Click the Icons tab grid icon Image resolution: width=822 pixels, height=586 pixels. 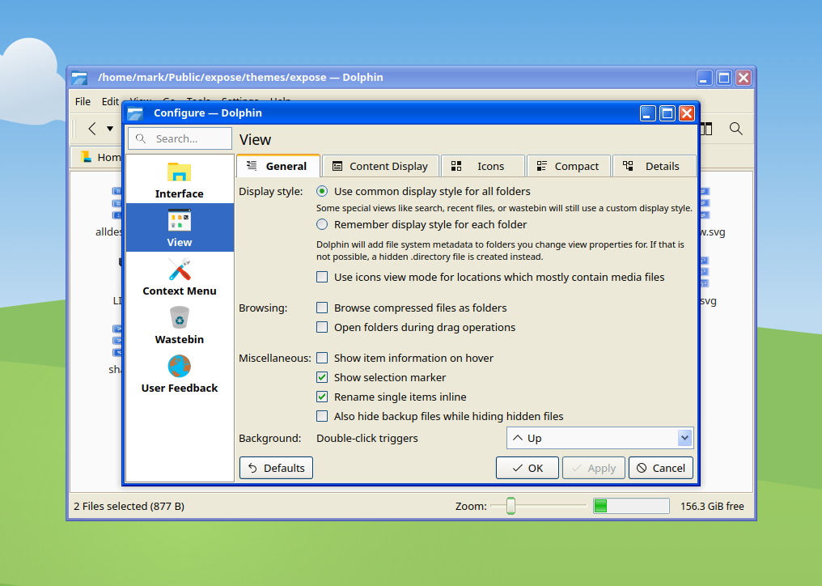click(x=456, y=166)
